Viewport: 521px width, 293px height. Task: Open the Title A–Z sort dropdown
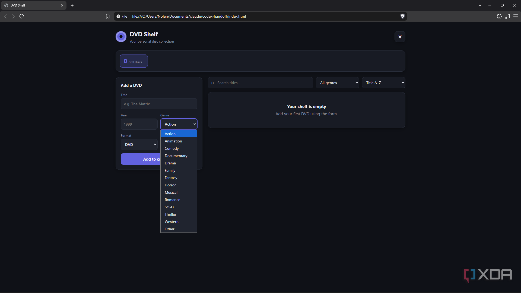[383, 83]
